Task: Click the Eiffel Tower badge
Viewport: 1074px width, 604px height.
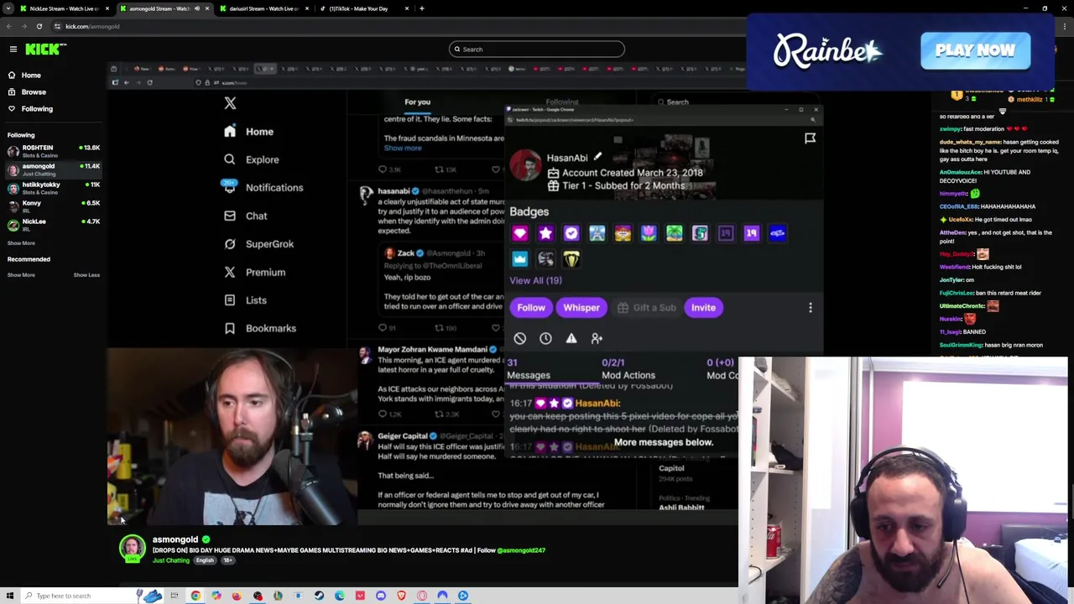Action: (597, 233)
